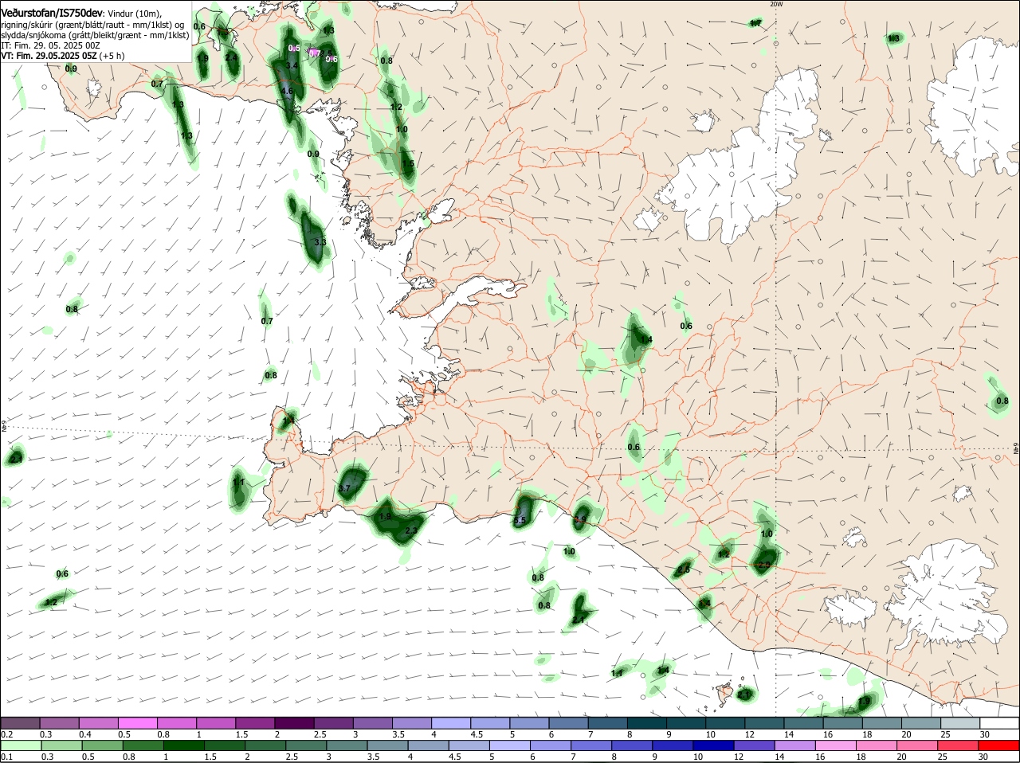Click the 2.4 precipitation value on the map
The height and width of the screenshot is (763, 1020).
[231, 58]
